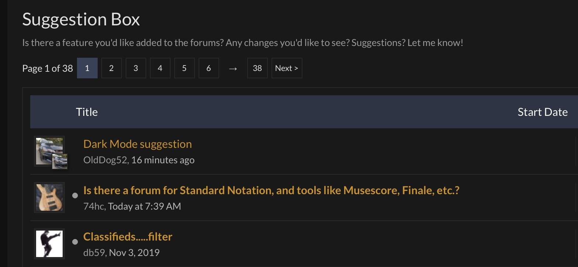Sort threads by Start Date header
578x267 pixels.
(x=543, y=112)
